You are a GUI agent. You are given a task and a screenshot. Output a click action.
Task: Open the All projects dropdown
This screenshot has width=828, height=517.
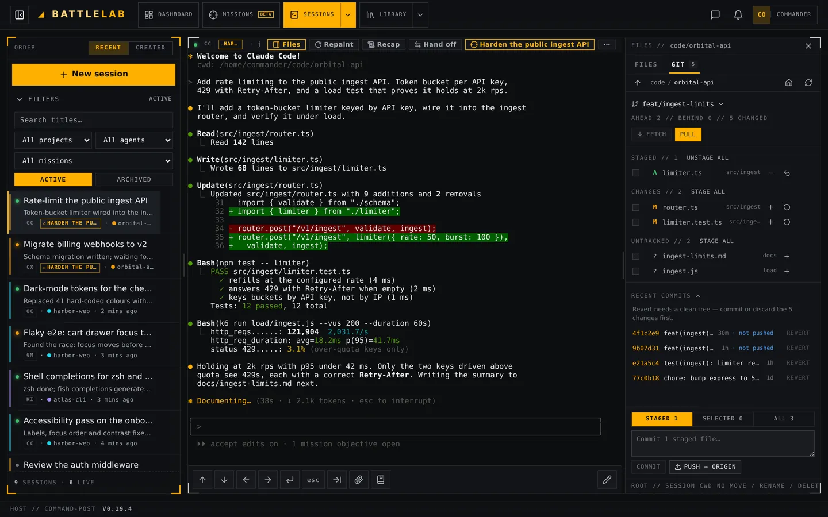53,140
